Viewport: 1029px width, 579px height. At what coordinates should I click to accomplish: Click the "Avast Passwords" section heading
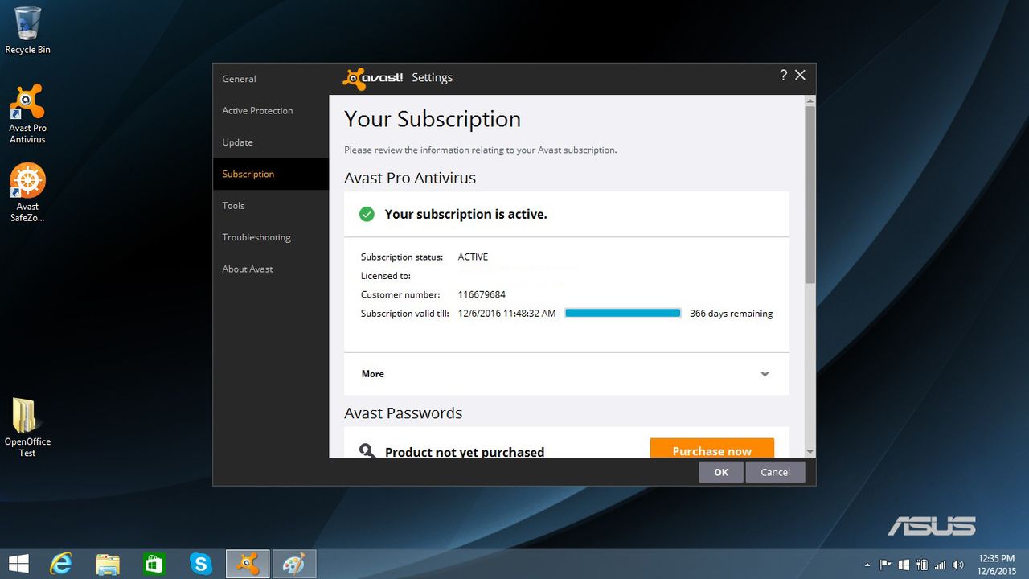click(x=404, y=413)
